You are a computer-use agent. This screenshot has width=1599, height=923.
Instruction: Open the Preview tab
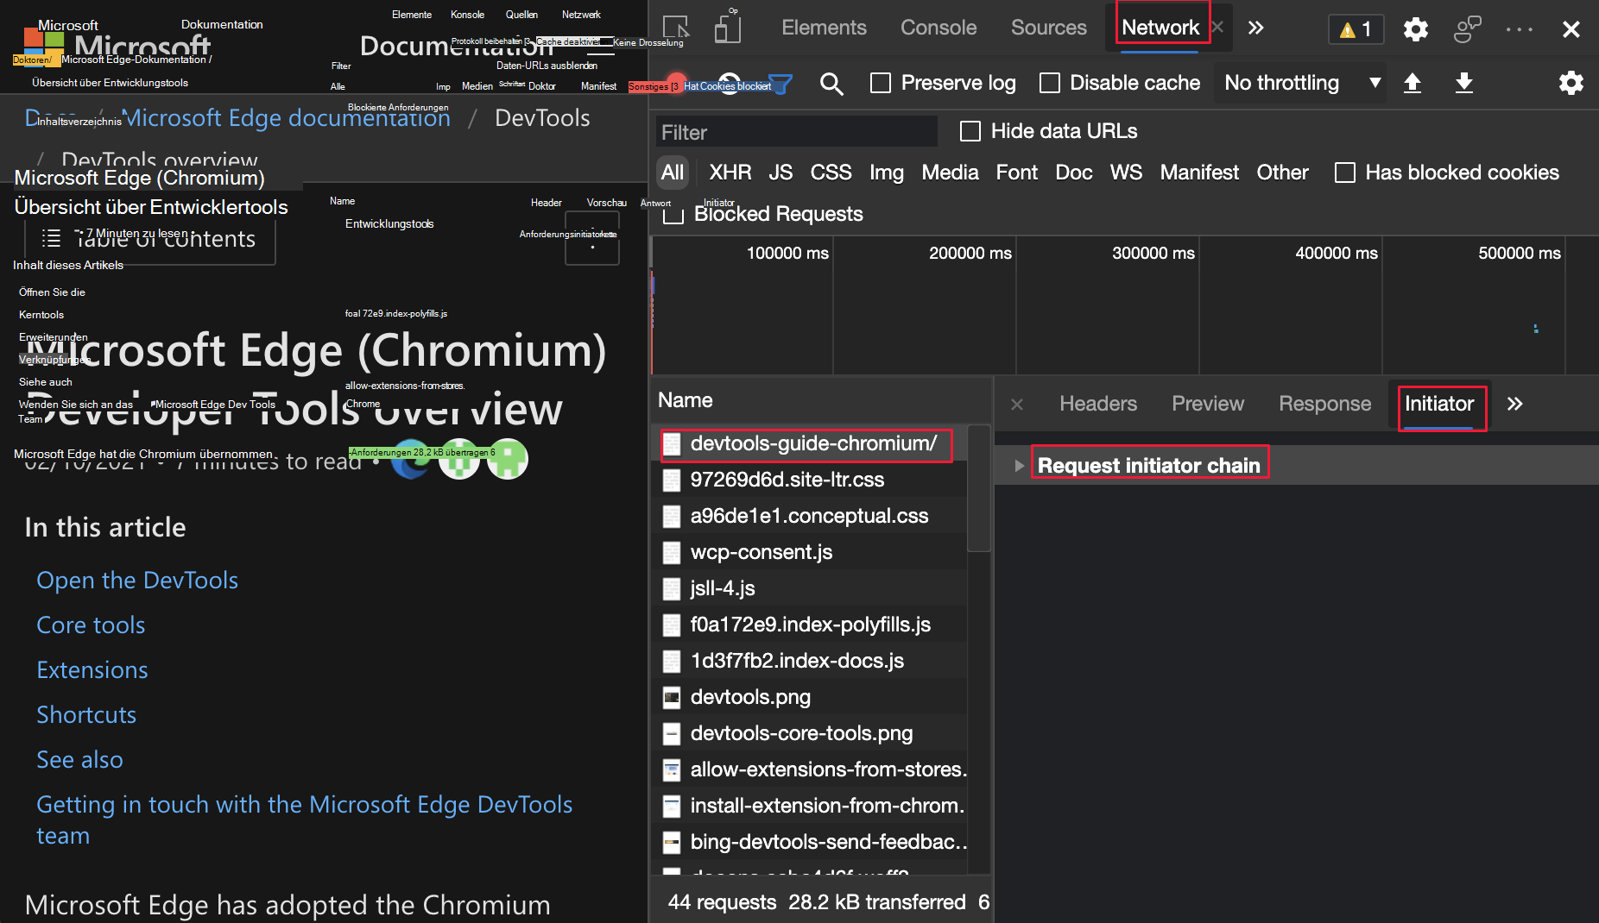(1208, 404)
